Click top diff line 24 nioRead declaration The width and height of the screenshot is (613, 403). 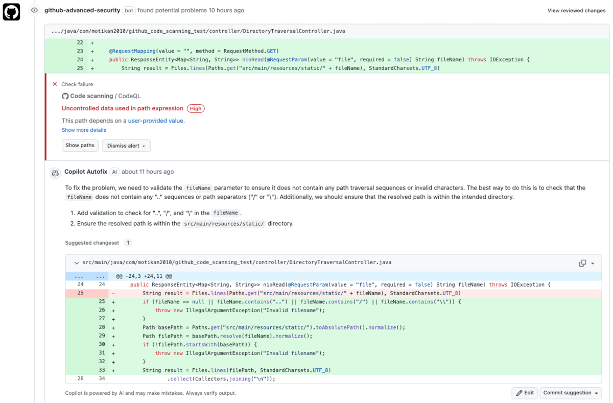[327, 60]
